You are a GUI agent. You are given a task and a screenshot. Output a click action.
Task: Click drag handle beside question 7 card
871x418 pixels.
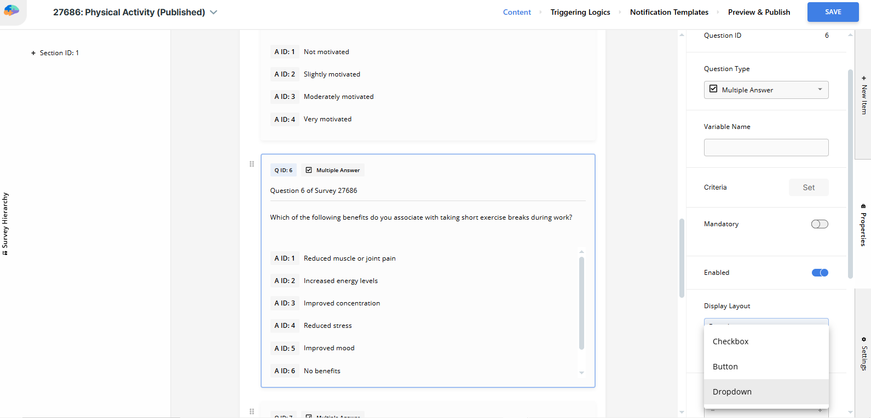click(x=252, y=411)
